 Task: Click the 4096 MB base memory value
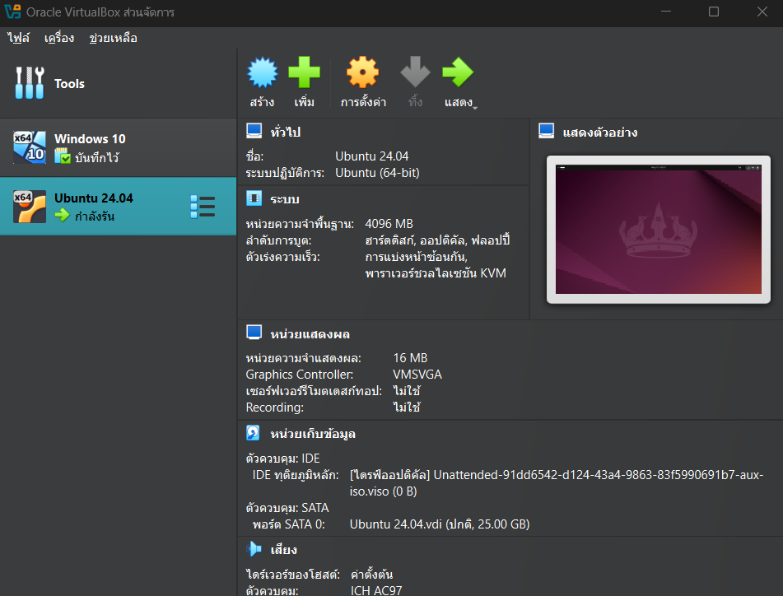pyautogui.click(x=389, y=224)
